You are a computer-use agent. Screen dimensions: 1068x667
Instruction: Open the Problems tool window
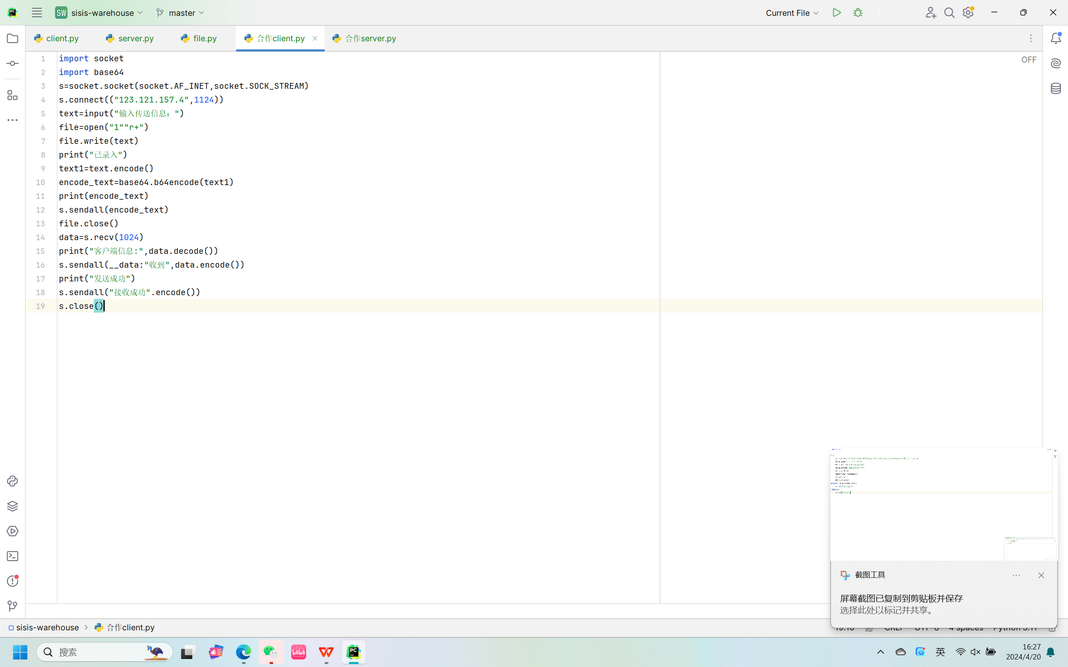pos(13,581)
